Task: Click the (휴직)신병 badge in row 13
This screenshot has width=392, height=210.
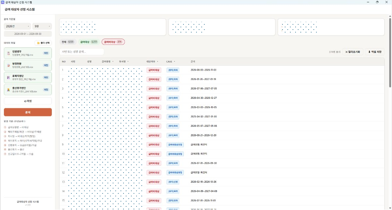Action: tap(173, 182)
